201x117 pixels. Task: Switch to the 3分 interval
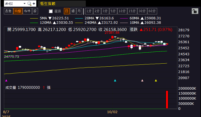105,11
